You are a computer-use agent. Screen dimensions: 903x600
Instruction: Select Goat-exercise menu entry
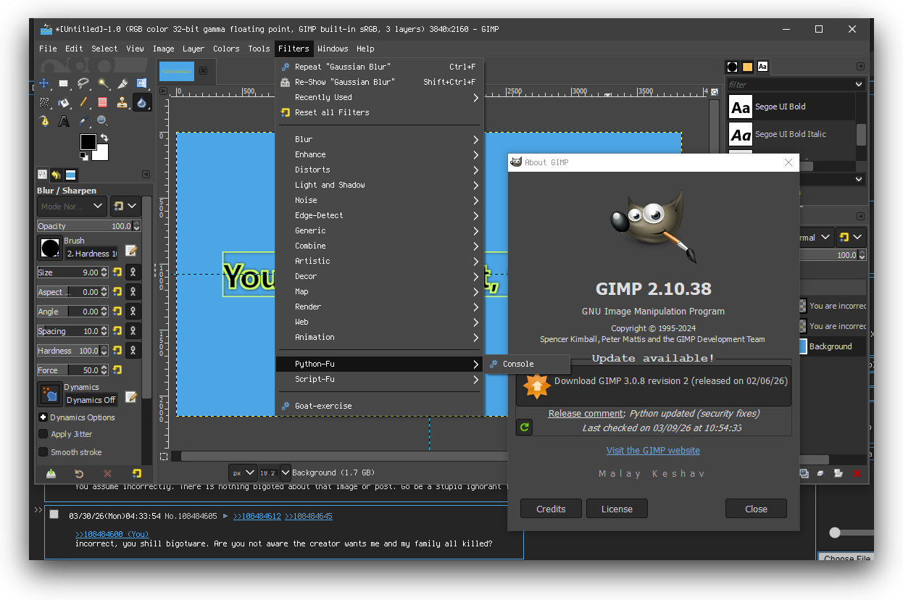(380, 406)
